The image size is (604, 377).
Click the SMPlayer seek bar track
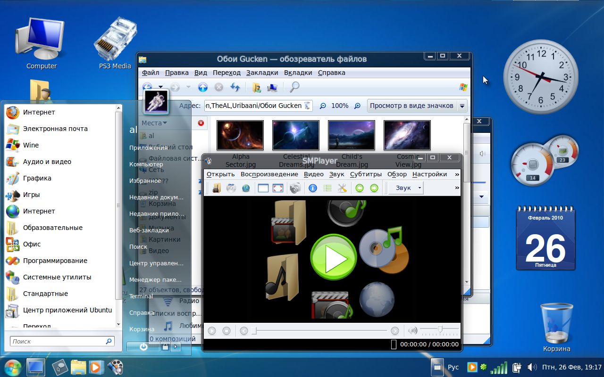pyautogui.click(x=319, y=331)
